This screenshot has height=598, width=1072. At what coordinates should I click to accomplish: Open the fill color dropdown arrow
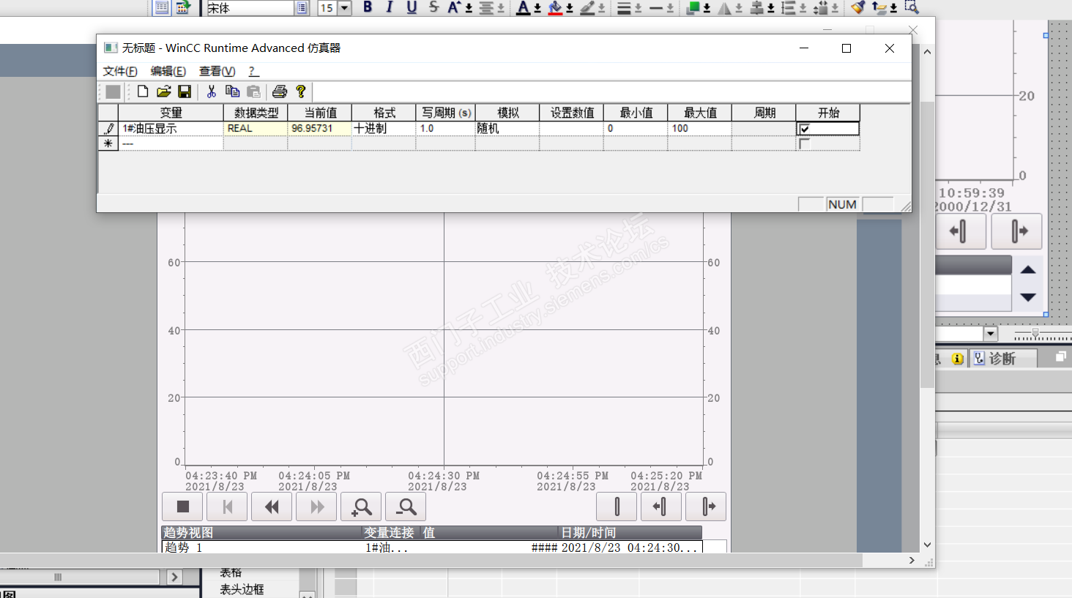(570, 9)
